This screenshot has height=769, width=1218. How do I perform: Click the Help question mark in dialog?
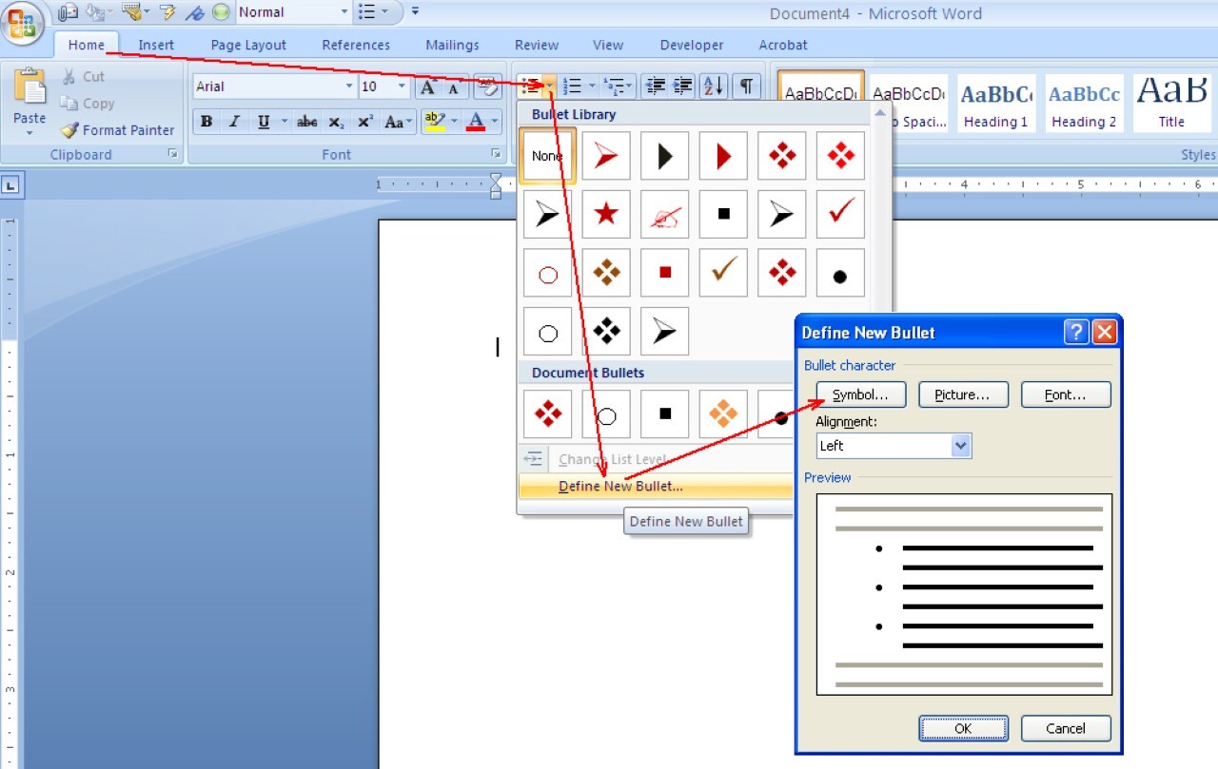(1076, 332)
